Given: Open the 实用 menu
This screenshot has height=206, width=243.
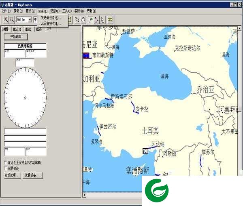Looking at the screenshot, I should pyautogui.click(x=79, y=11).
